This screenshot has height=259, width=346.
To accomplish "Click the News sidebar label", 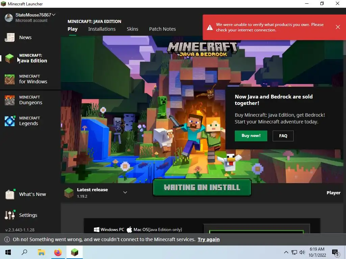I will click(25, 37).
